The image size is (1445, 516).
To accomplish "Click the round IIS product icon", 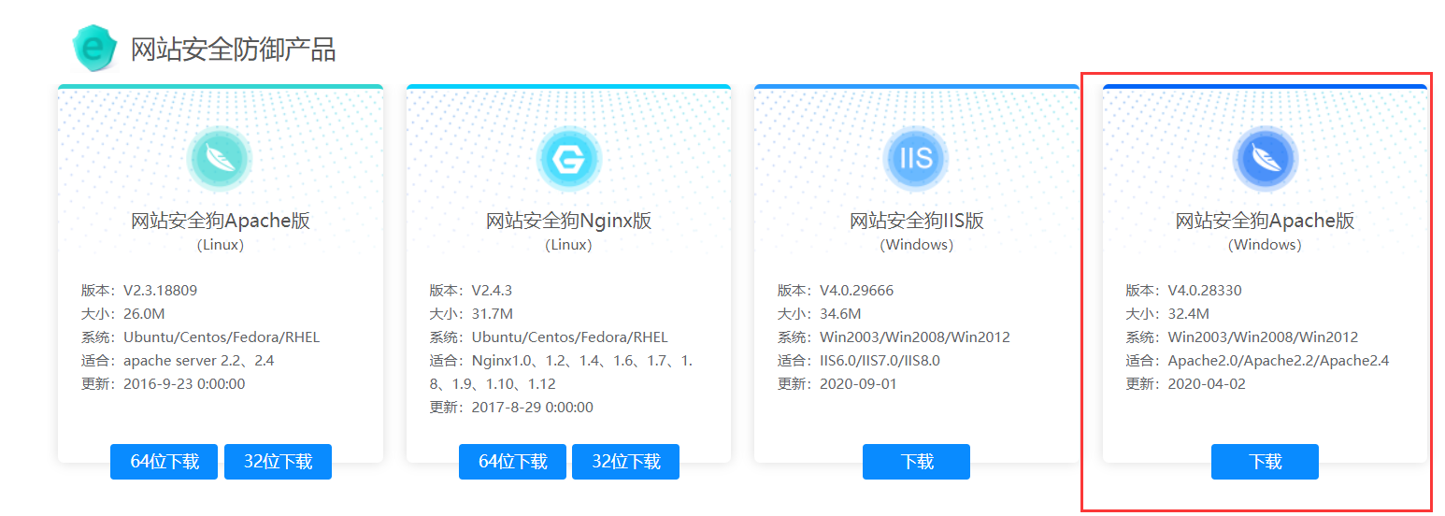I will click(916, 160).
